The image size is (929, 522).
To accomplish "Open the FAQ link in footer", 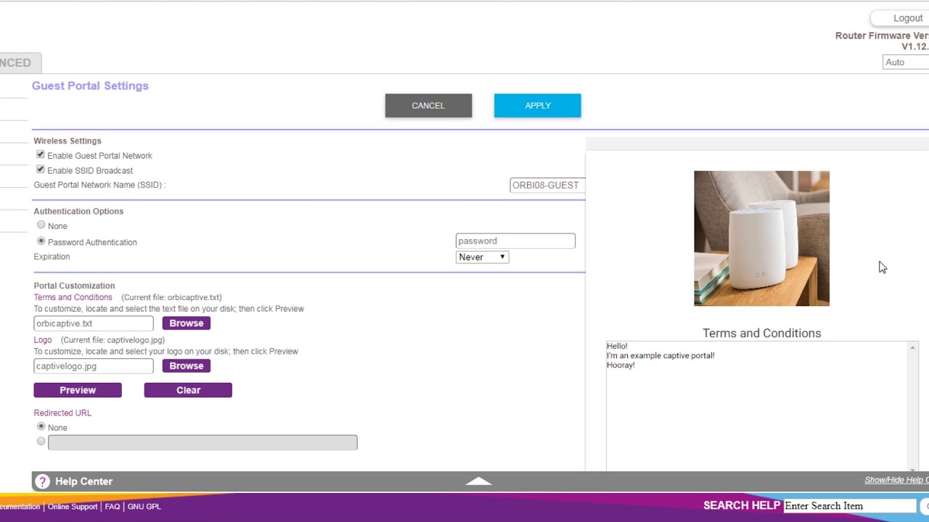I will pos(112,507).
